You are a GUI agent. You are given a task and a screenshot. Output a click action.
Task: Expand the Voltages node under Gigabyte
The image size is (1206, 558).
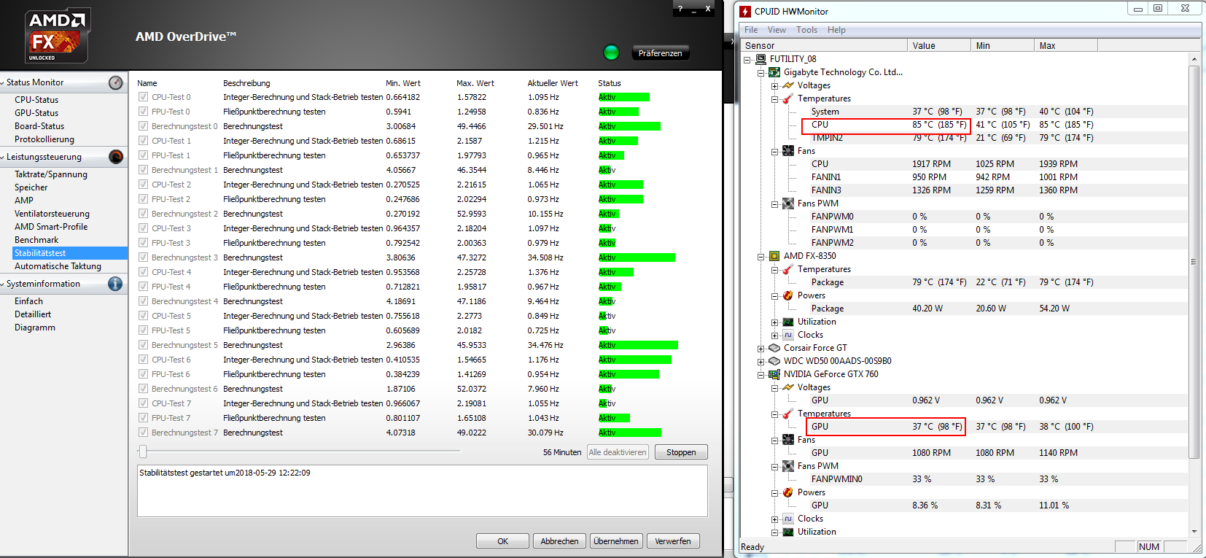(x=775, y=86)
